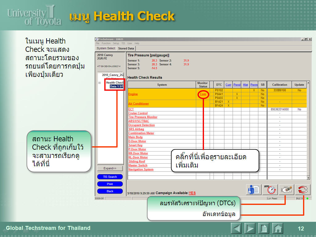The image size is (316, 237).
Task: Select the 2010_Camry_2G tree item
Action: click(112, 75)
